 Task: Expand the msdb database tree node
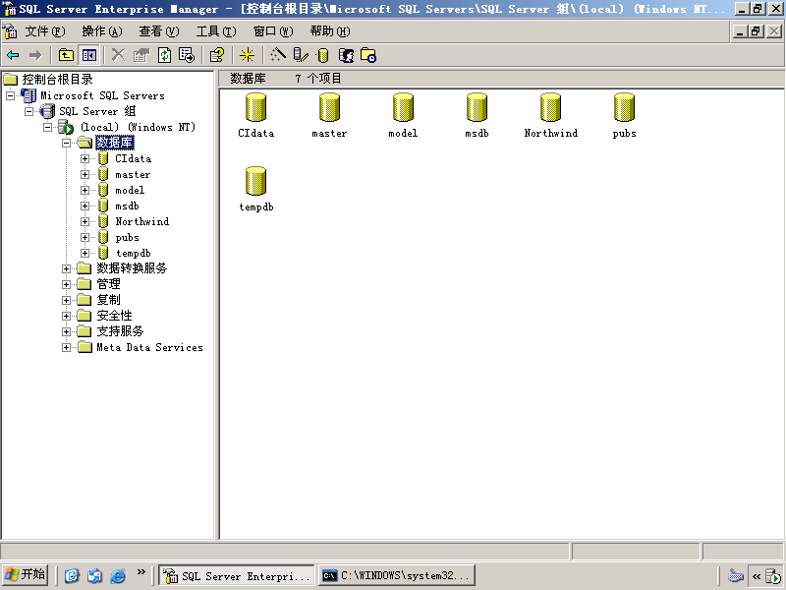click(84, 206)
